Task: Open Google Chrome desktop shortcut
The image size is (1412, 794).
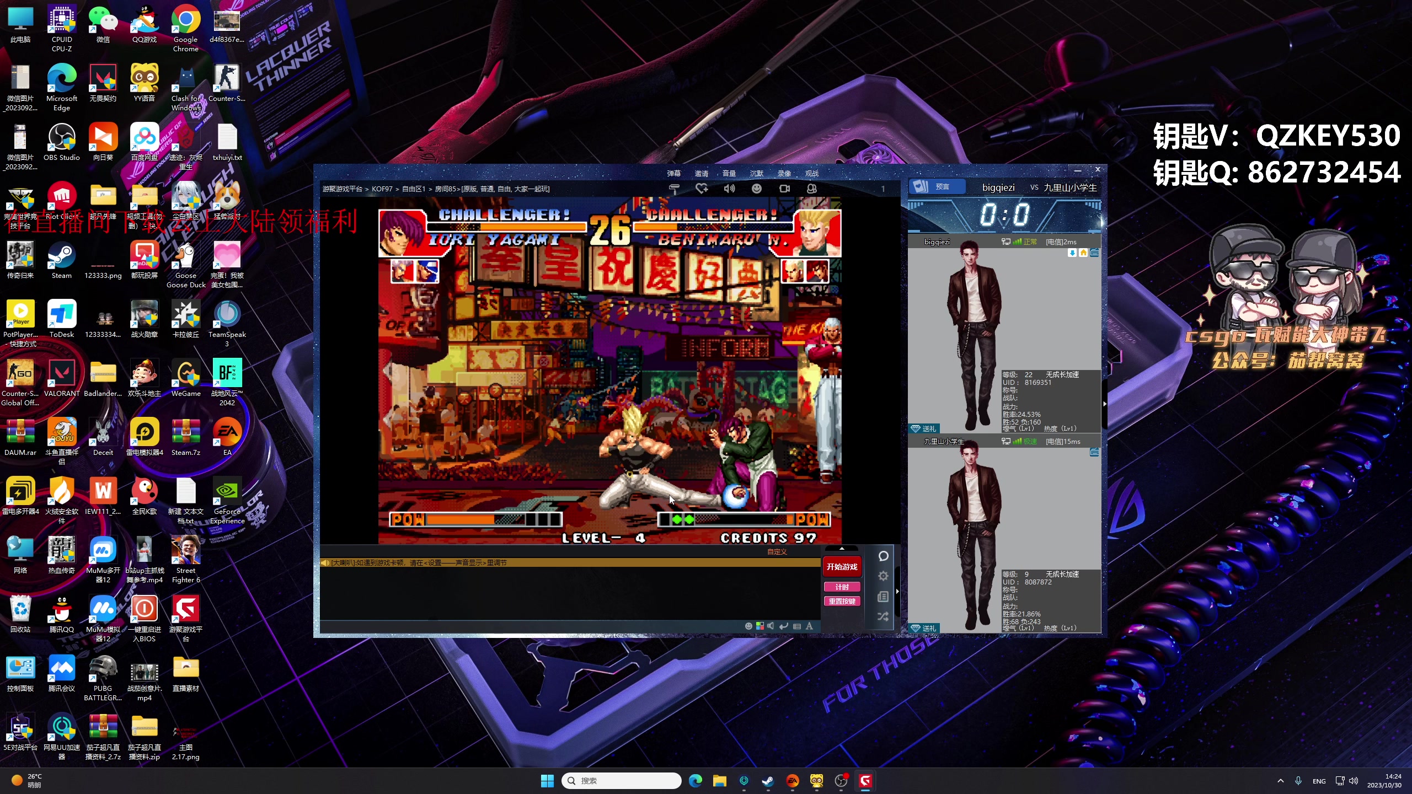Action: click(x=185, y=29)
